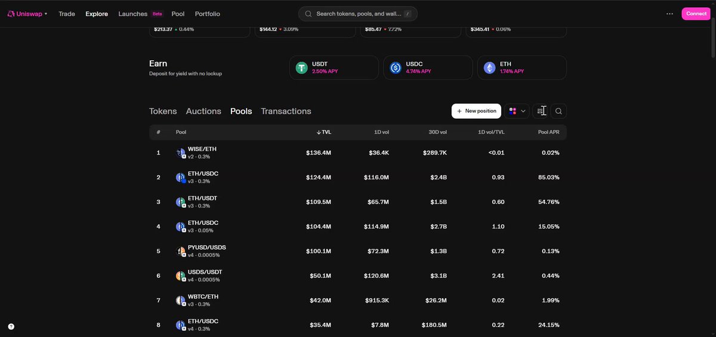Click the WISE/ETH pool pair icon
Viewport: 716px width, 337px height.
(181, 153)
